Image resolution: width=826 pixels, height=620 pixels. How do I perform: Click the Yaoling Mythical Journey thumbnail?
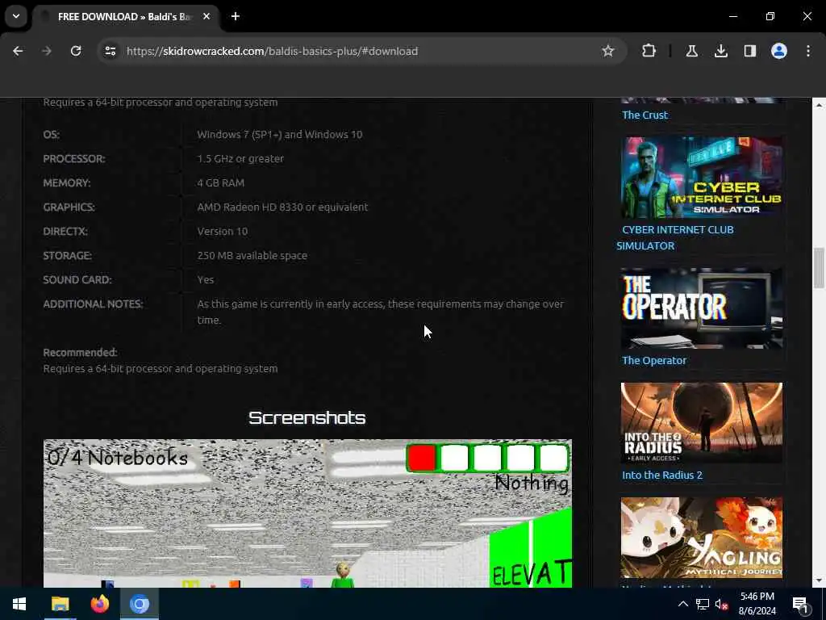(702, 538)
